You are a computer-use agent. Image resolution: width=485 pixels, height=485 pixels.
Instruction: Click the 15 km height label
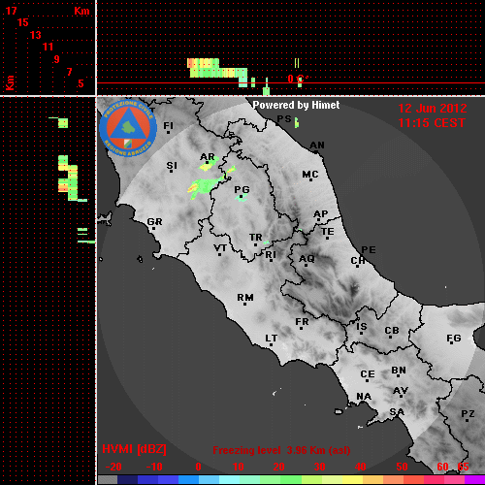23,22
